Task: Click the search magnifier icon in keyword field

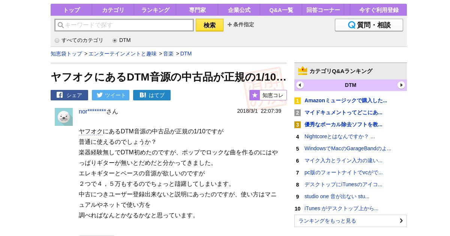Action: (x=61, y=25)
